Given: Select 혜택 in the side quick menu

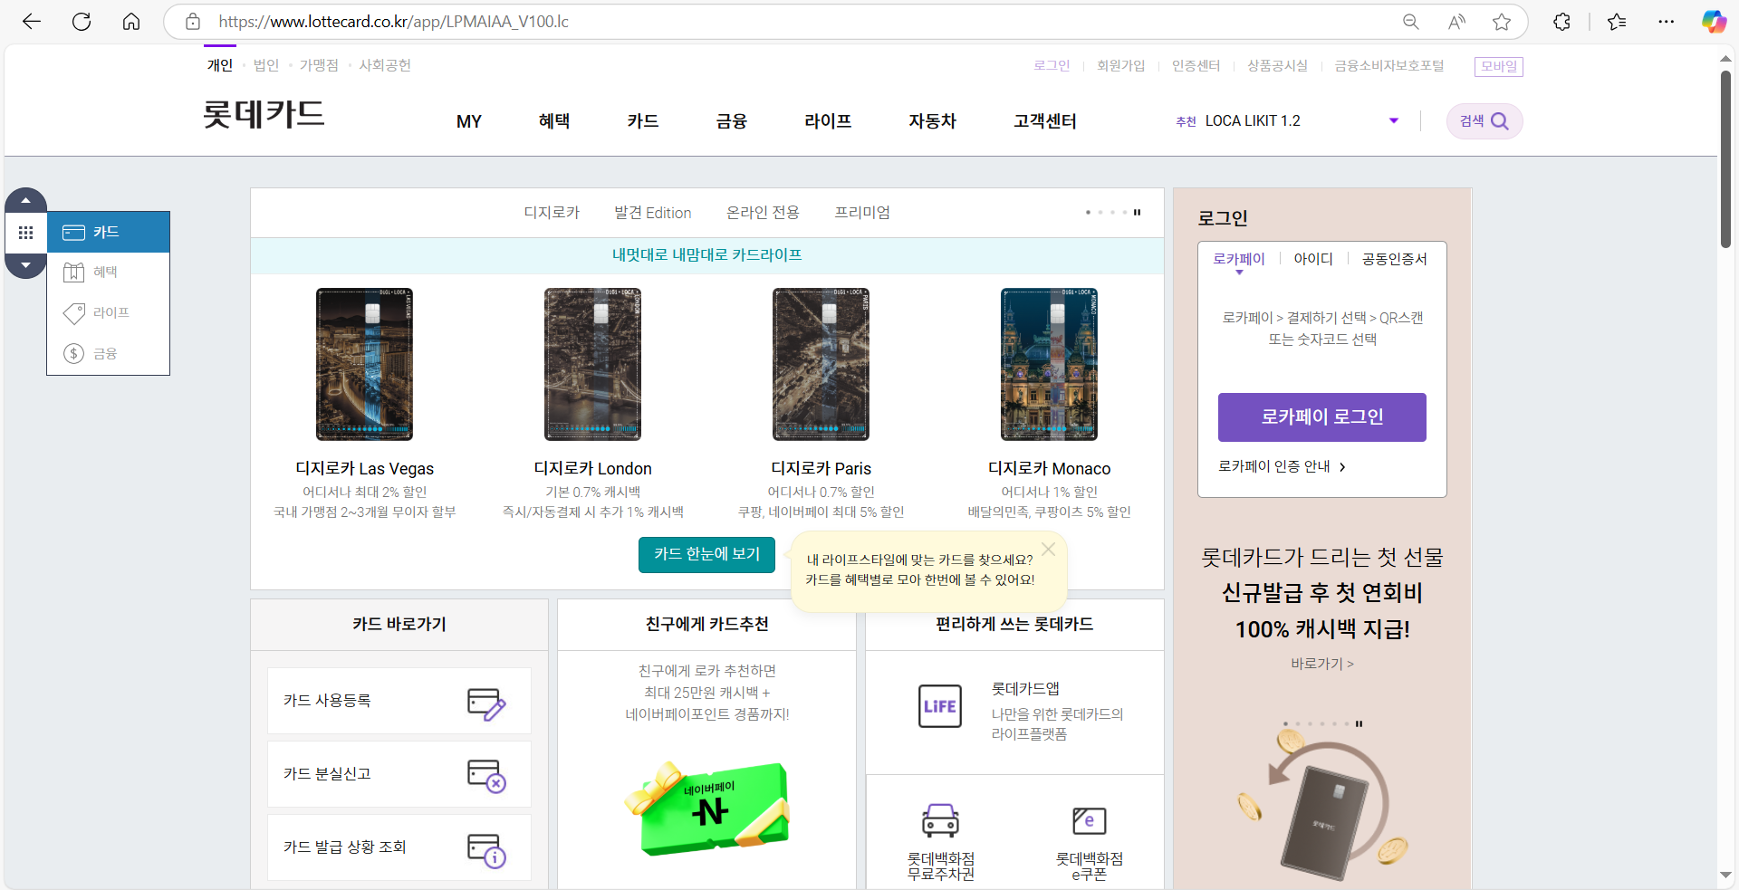Looking at the screenshot, I should (x=109, y=272).
